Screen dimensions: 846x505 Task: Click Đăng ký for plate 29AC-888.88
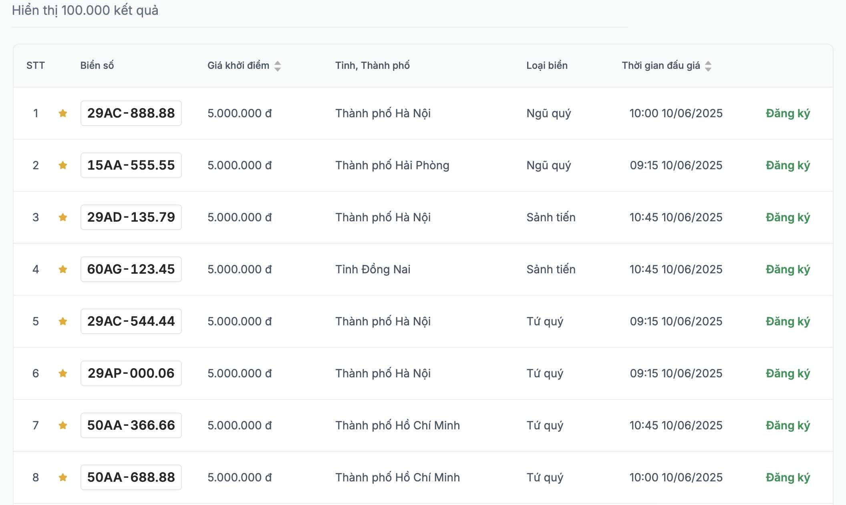point(788,113)
